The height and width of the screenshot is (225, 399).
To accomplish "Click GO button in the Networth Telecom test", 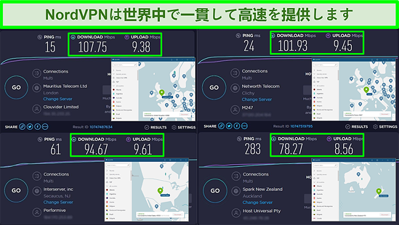I will [214, 87].
